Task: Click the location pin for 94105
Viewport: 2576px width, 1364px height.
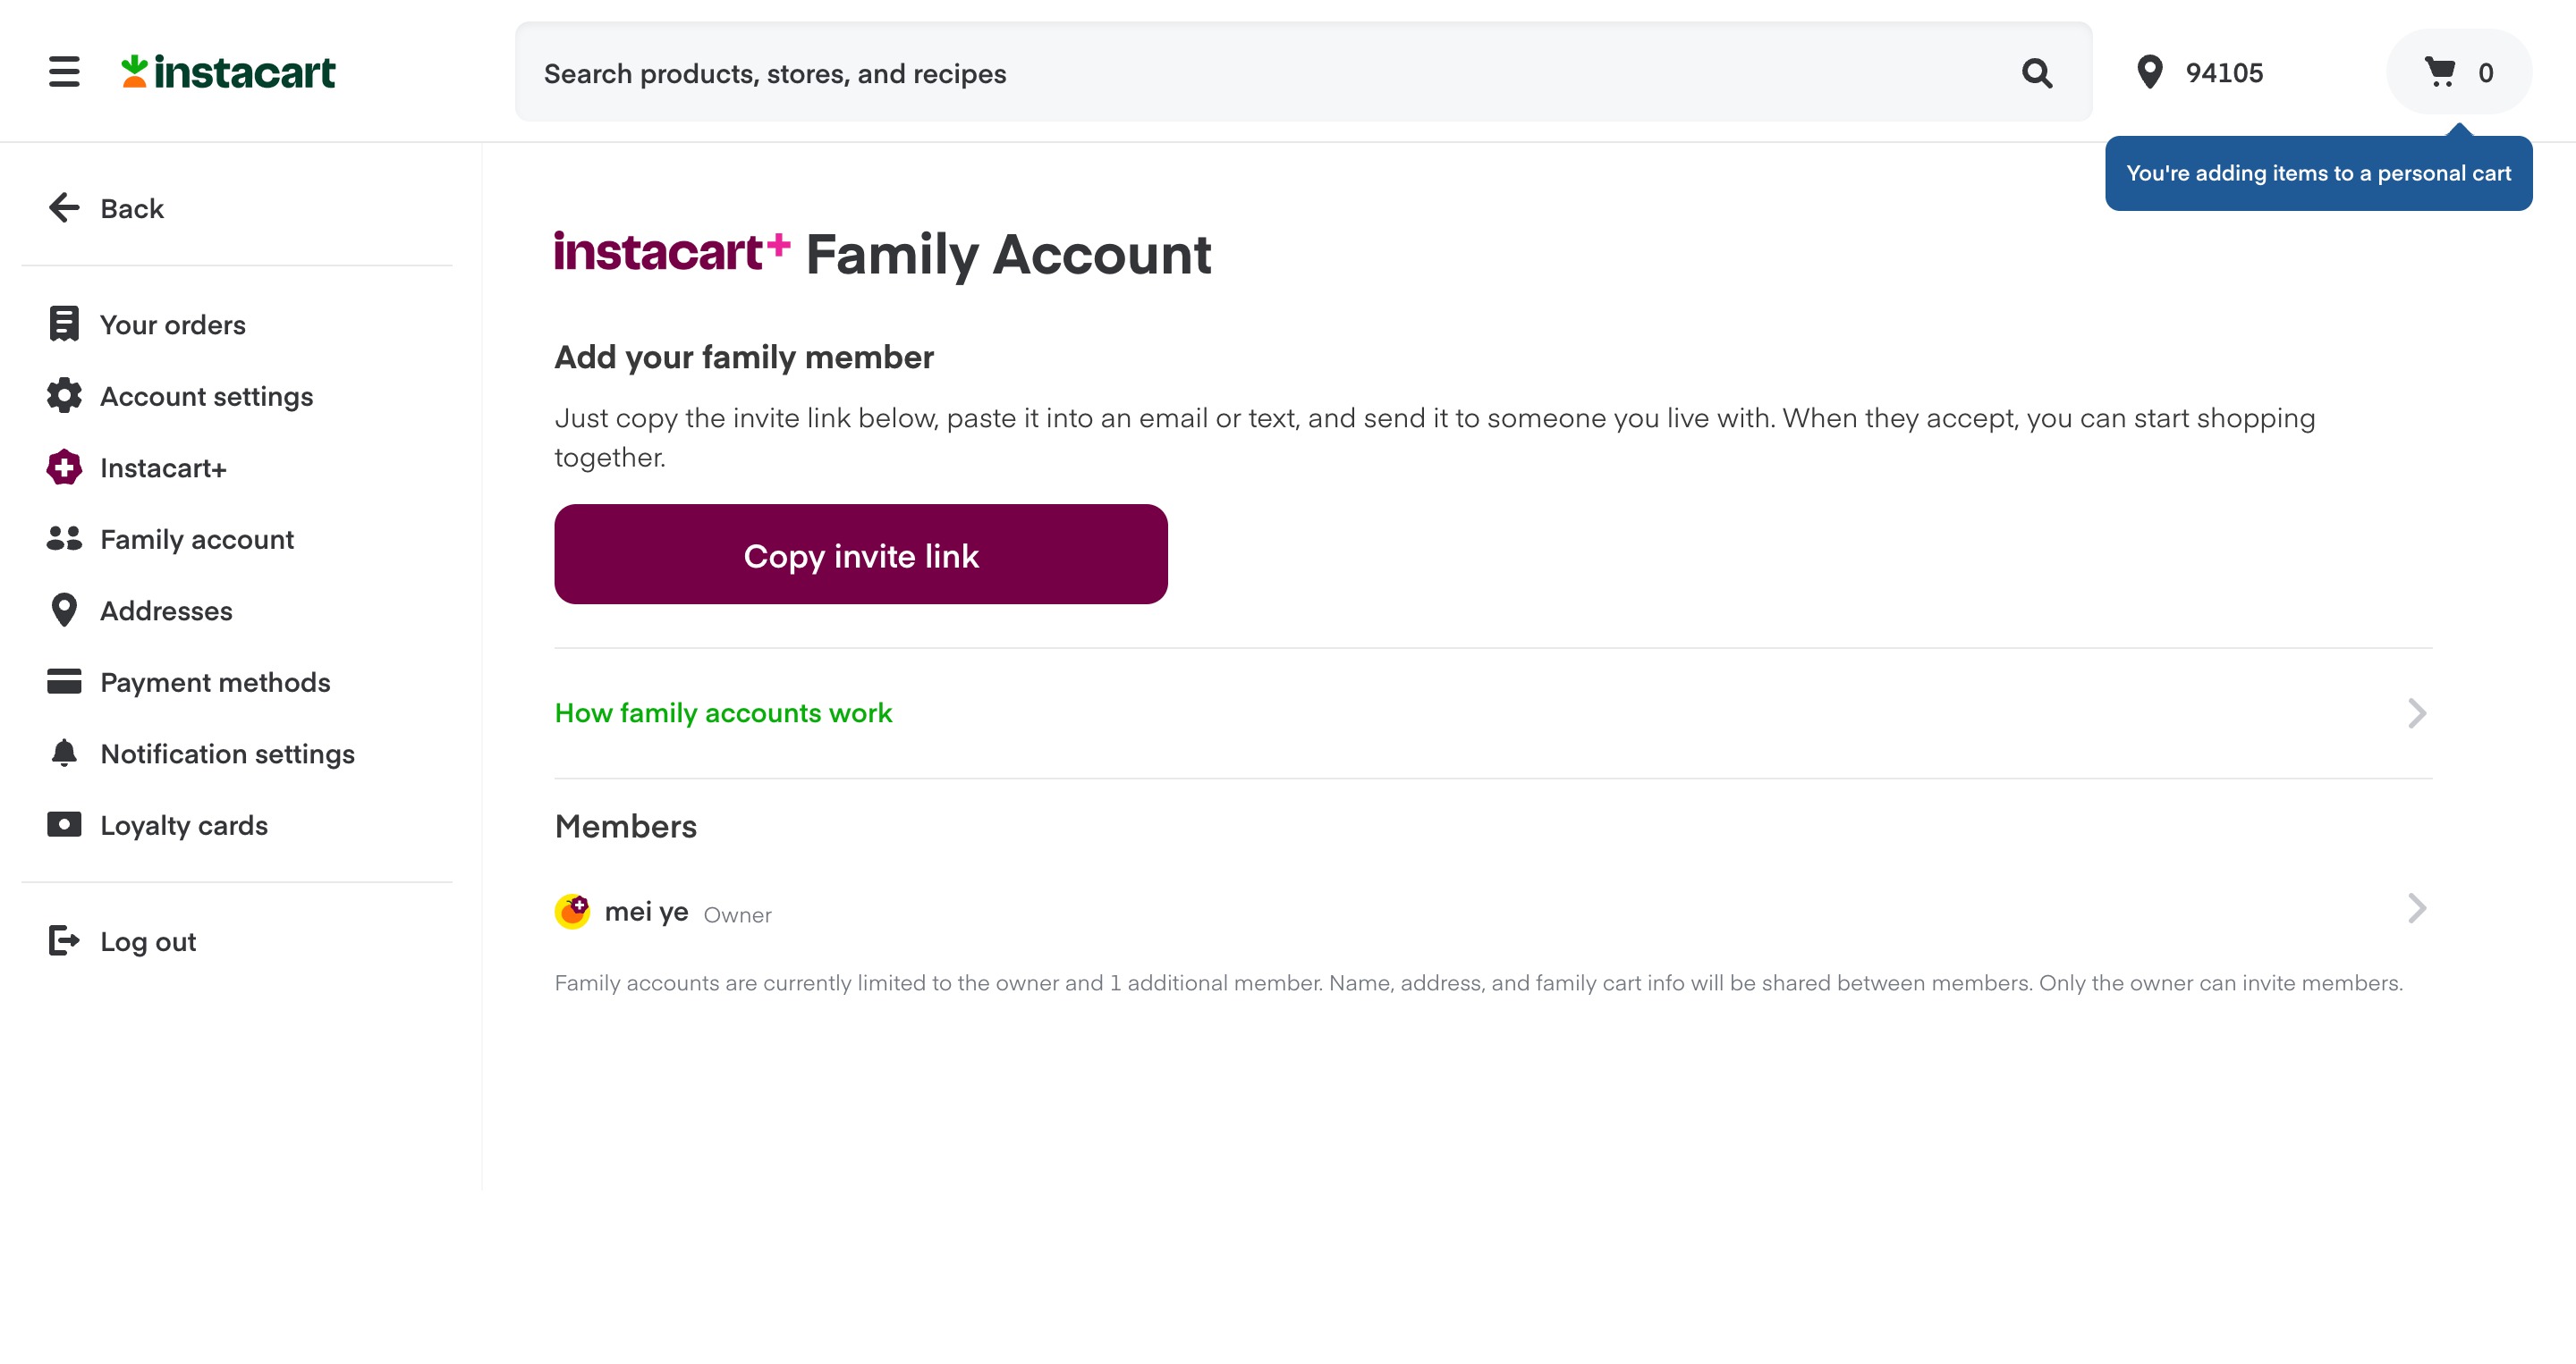Action: [x=2149, y=72]
